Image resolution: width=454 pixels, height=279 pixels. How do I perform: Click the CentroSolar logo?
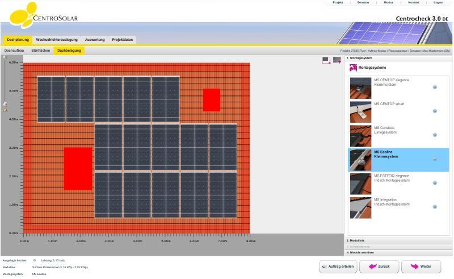(44, 15)
